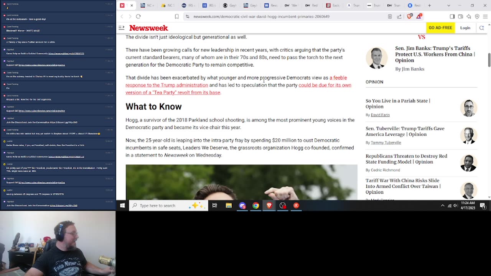The image size is (491, 276).
Task: Close the active Newsweek tab
Action: click(x=132, y=5)
